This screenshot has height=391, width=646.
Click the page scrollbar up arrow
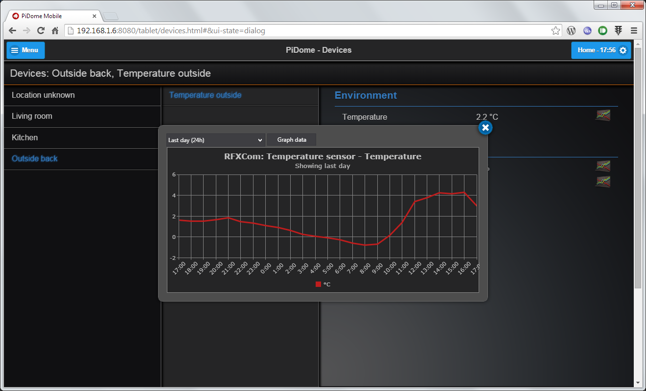638,44
